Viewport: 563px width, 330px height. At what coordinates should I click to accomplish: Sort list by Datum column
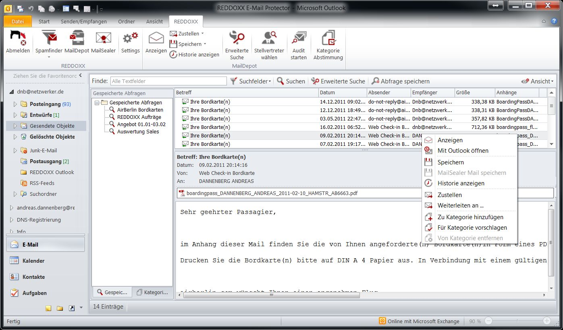pyautogui.click(x=343, y=93)
